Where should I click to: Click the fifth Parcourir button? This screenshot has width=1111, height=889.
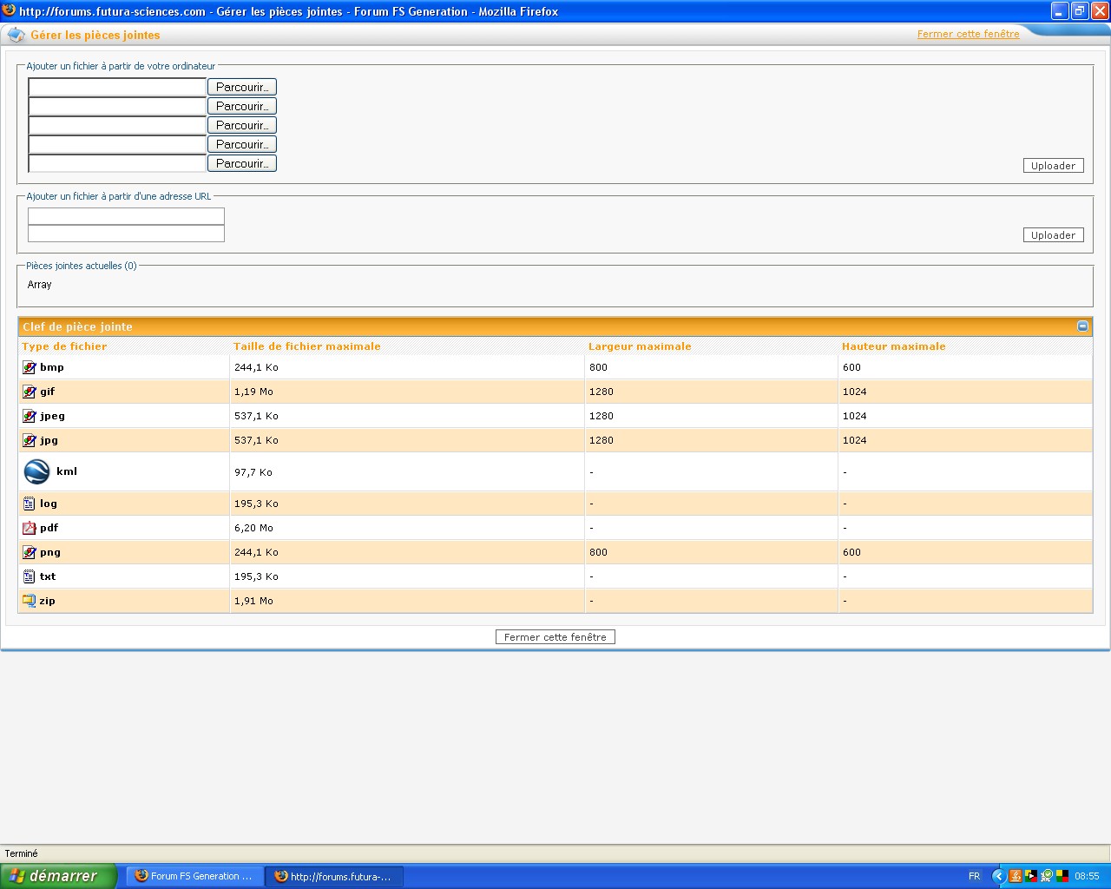242,163
